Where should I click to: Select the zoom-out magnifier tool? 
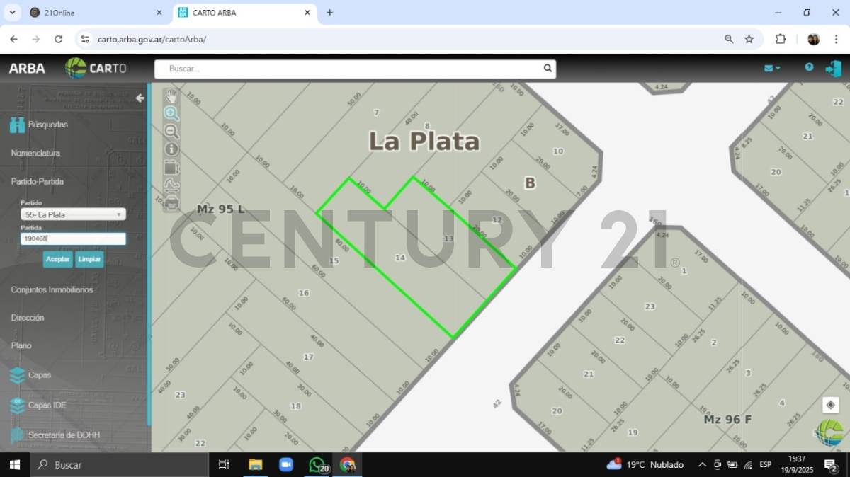171,132
